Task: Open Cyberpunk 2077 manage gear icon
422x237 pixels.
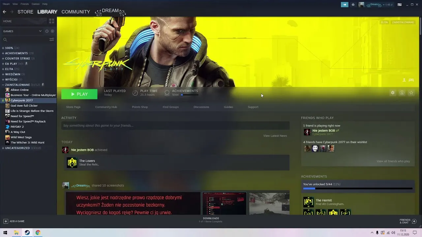Action: (393, 93)
